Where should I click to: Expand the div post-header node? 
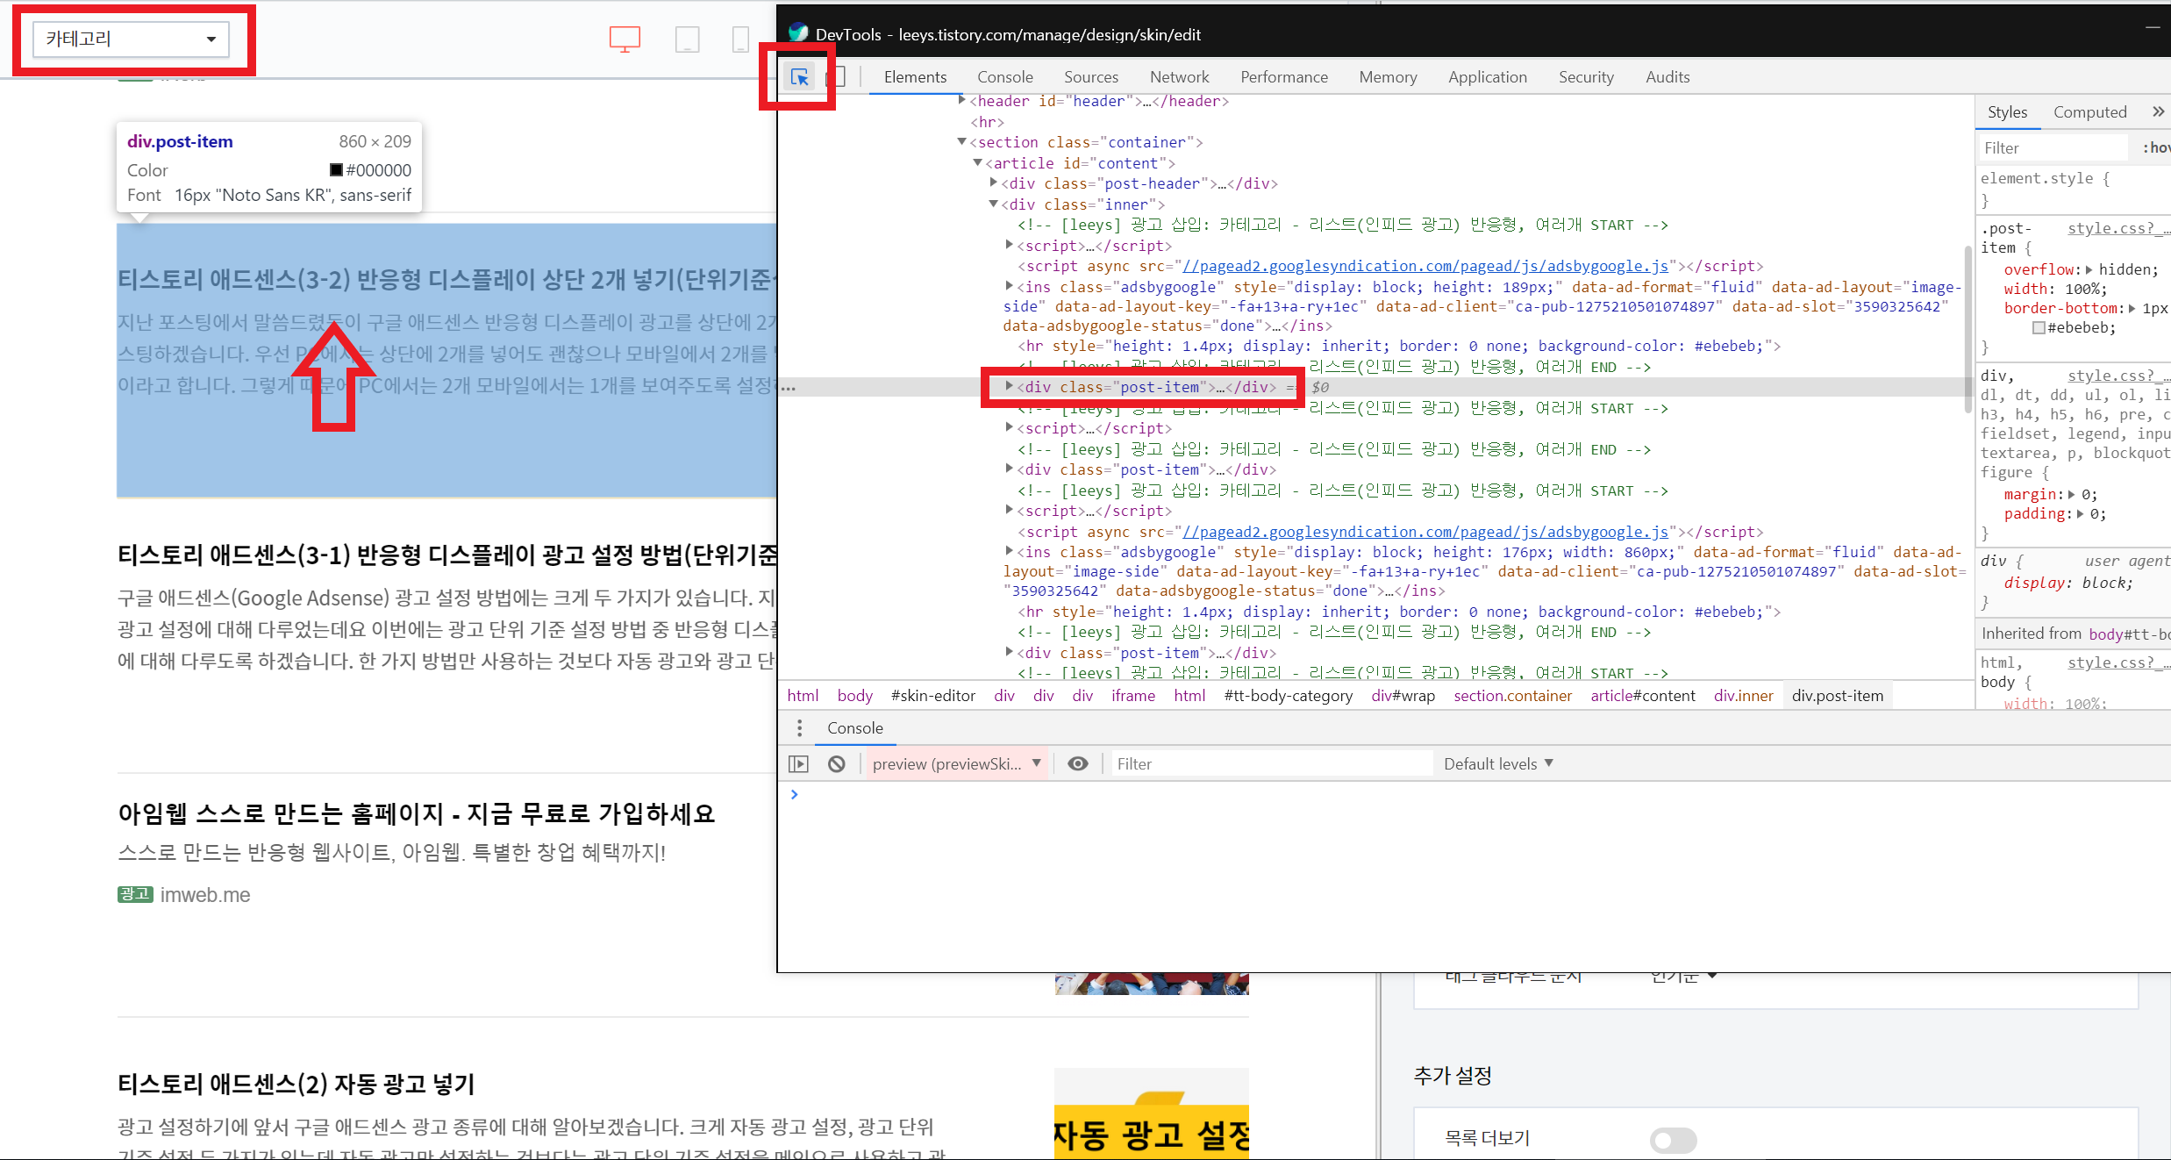(x=994, y=183)
